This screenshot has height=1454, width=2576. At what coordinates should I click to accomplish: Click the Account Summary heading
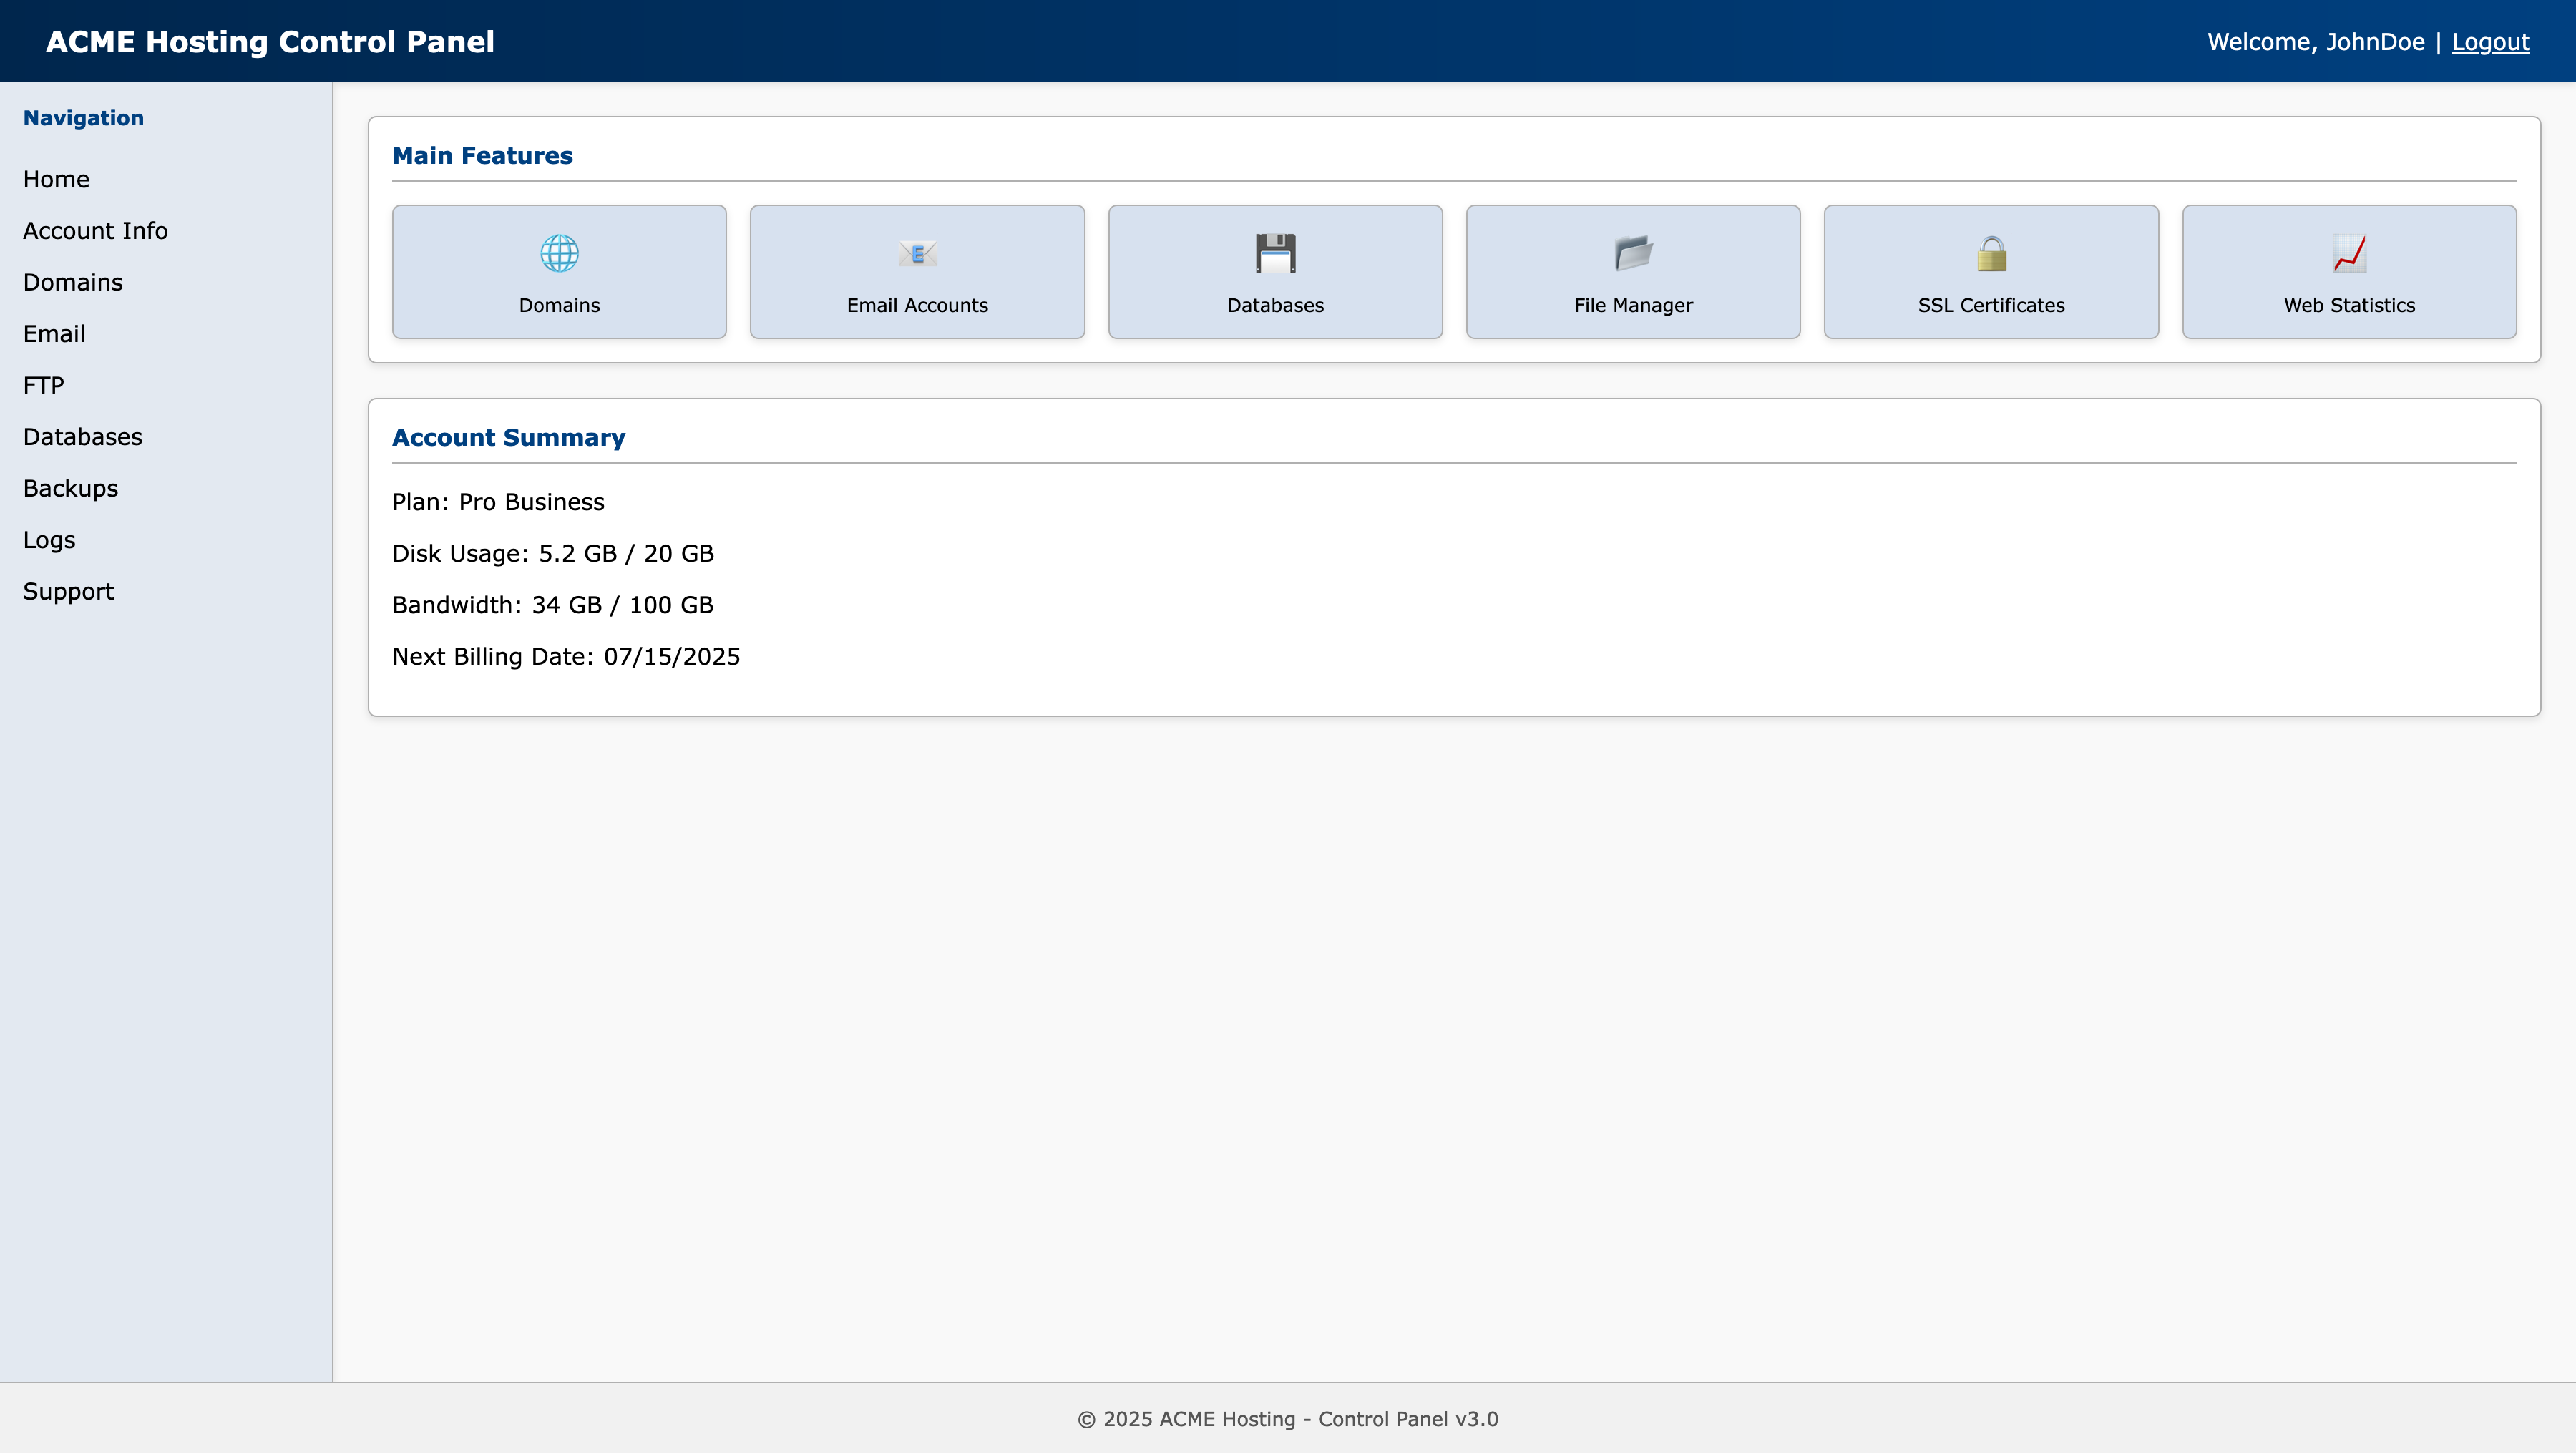[508, 437]
